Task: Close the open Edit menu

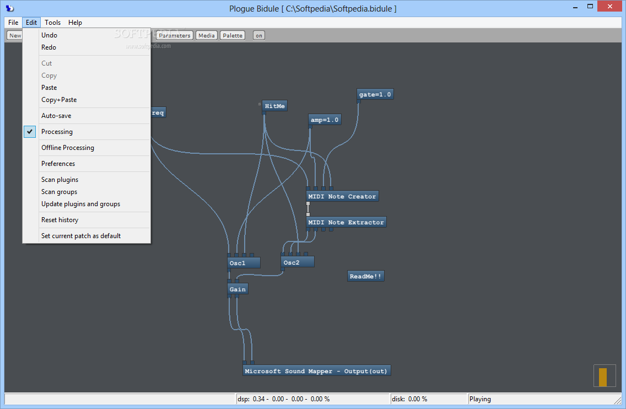Action: pyautogui.click(x=31, y=23)
